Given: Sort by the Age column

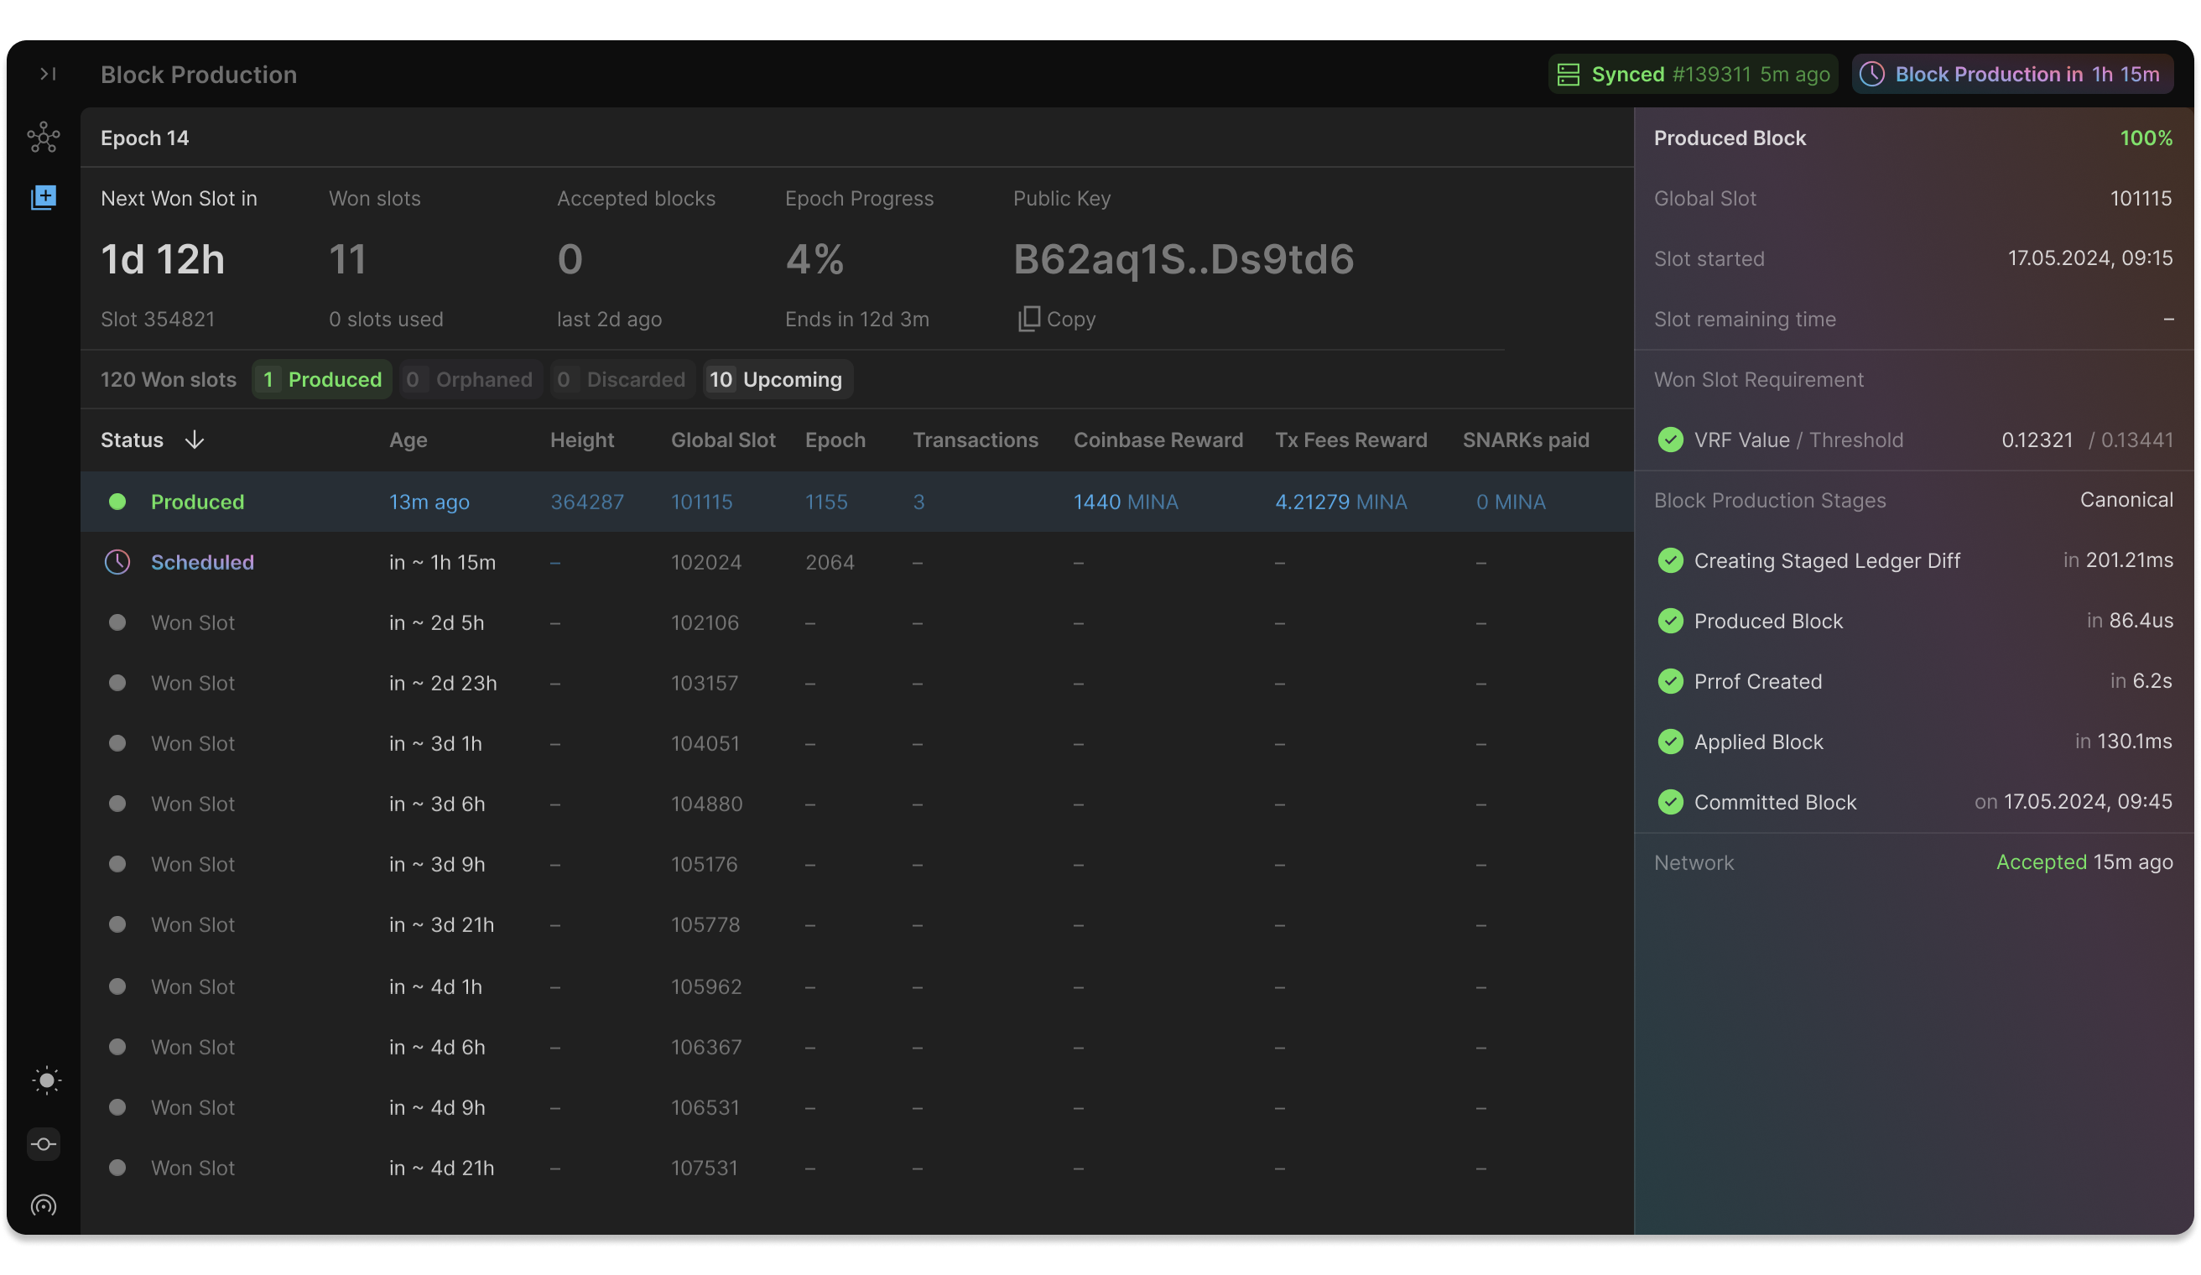Looking at the screenshot, I should [408, 440].
